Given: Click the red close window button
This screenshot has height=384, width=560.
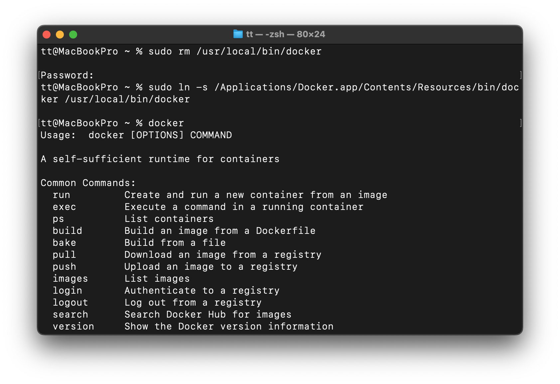Looking at the screenshot, I should tap(47, 35).
